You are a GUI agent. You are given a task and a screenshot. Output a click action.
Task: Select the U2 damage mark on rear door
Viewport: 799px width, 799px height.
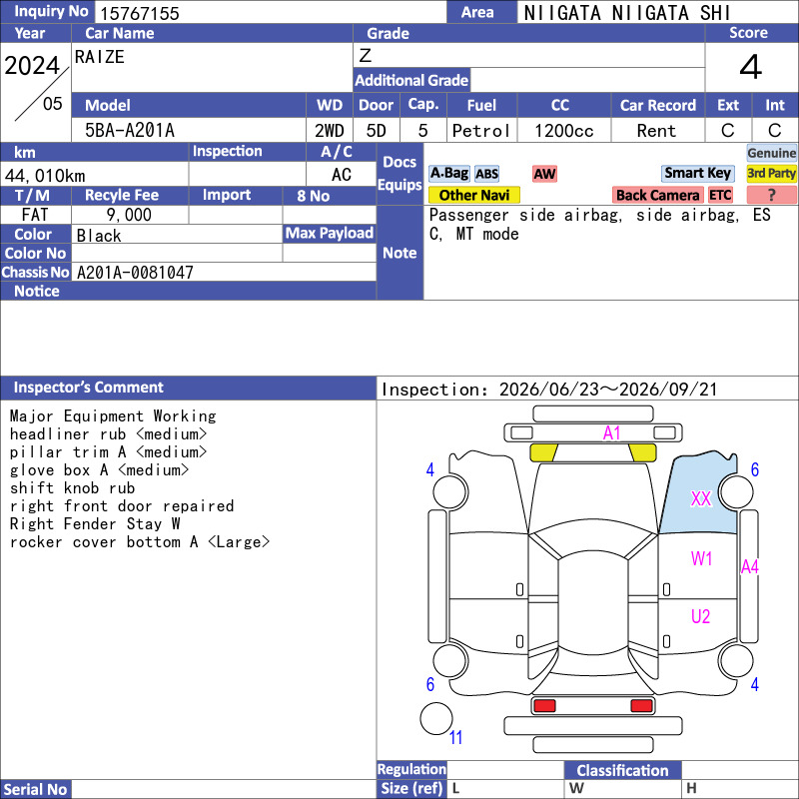tap(701, 616)
